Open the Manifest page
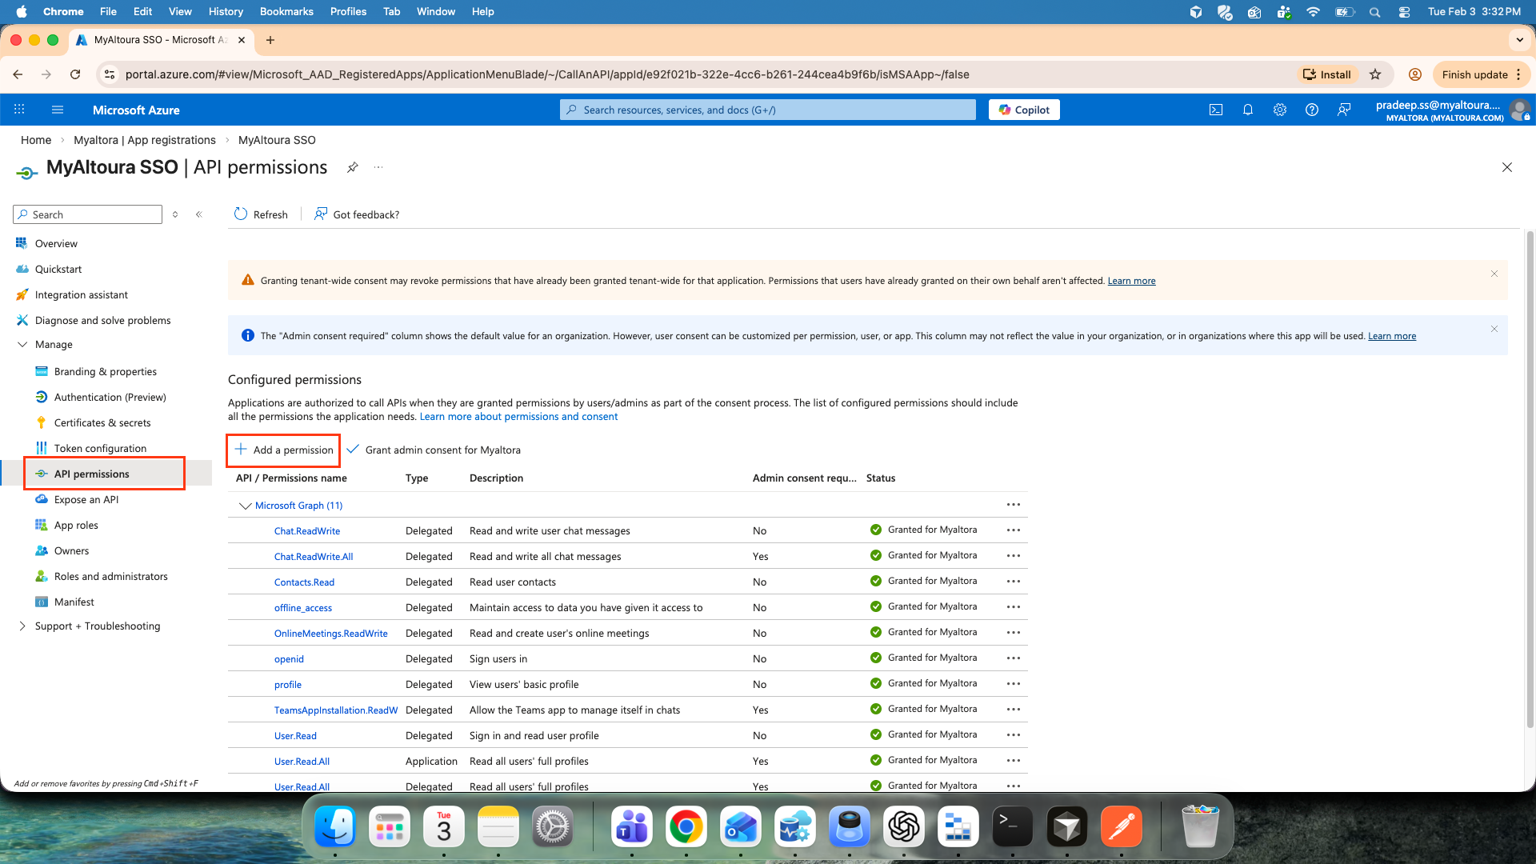The height and width of the screenshot is (864, 1536). pos(74,602)
